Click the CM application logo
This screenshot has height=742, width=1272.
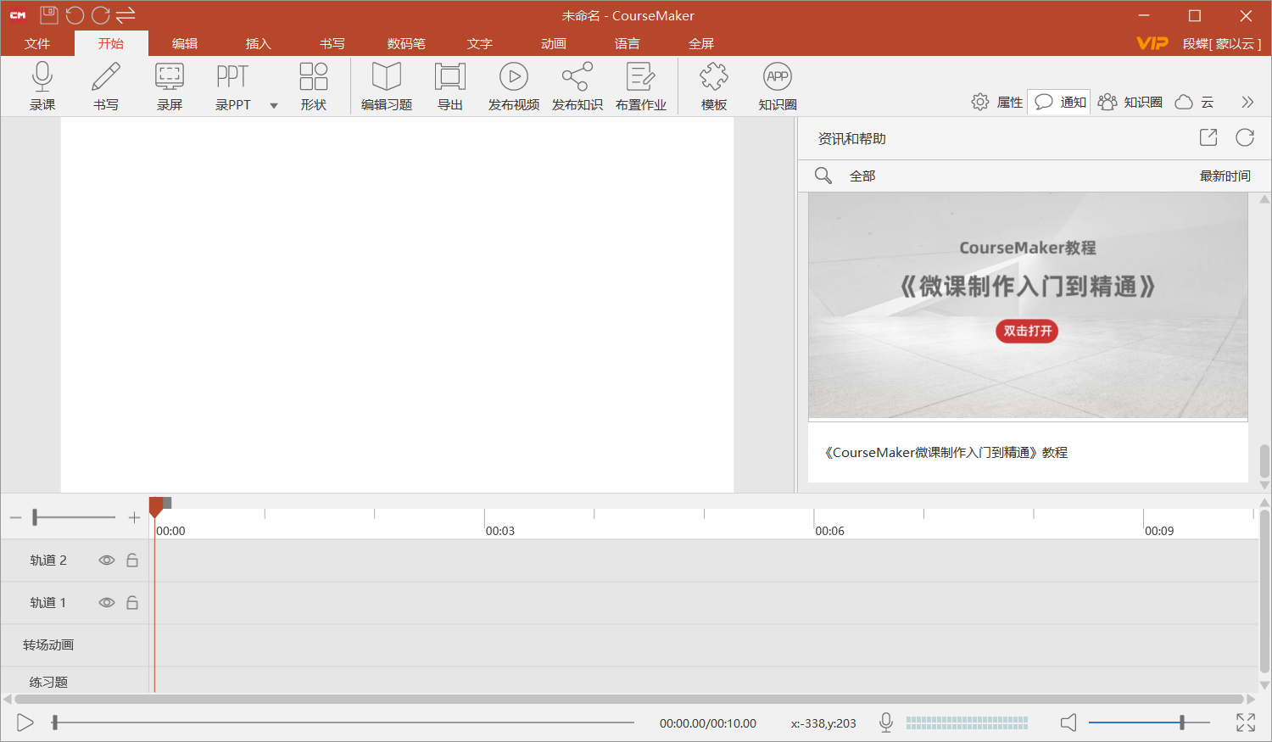click(18, 15)
